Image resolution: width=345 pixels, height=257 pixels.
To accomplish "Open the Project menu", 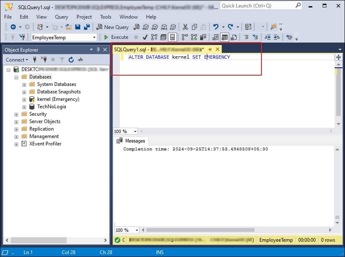I will tap(84, 17).
